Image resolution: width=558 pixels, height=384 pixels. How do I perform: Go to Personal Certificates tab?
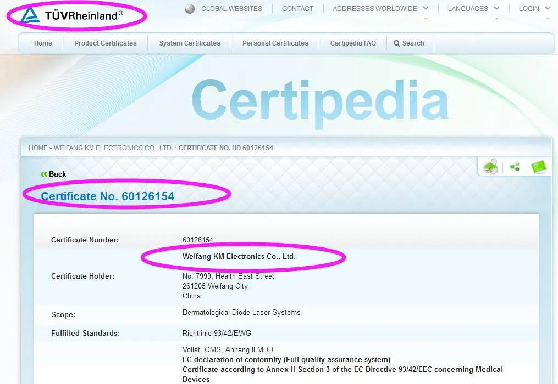(x=275, y=43)
